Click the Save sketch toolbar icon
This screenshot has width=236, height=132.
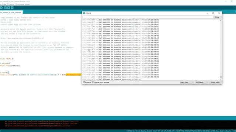point(12,8)
